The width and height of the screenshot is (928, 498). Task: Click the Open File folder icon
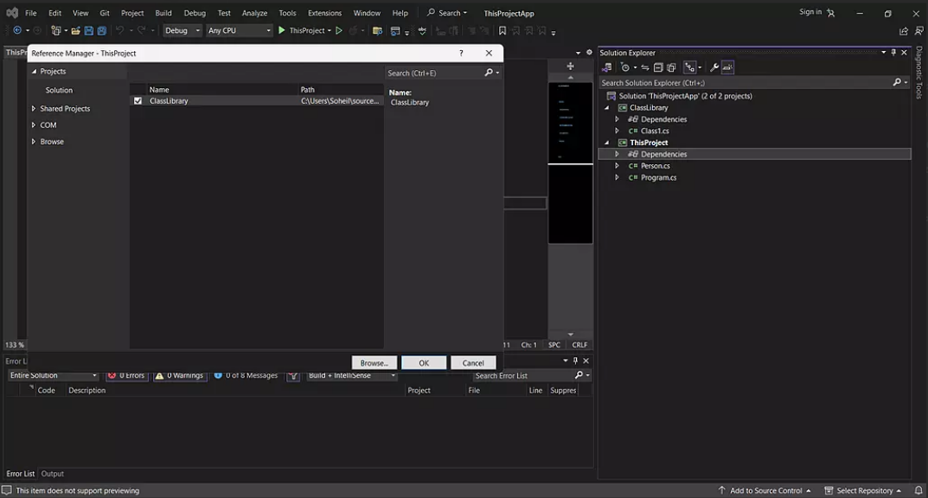point(76,30)
